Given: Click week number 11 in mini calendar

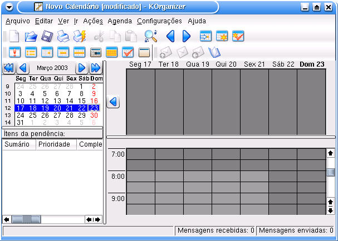Looking at the screenshot, I should coord(8,101).
